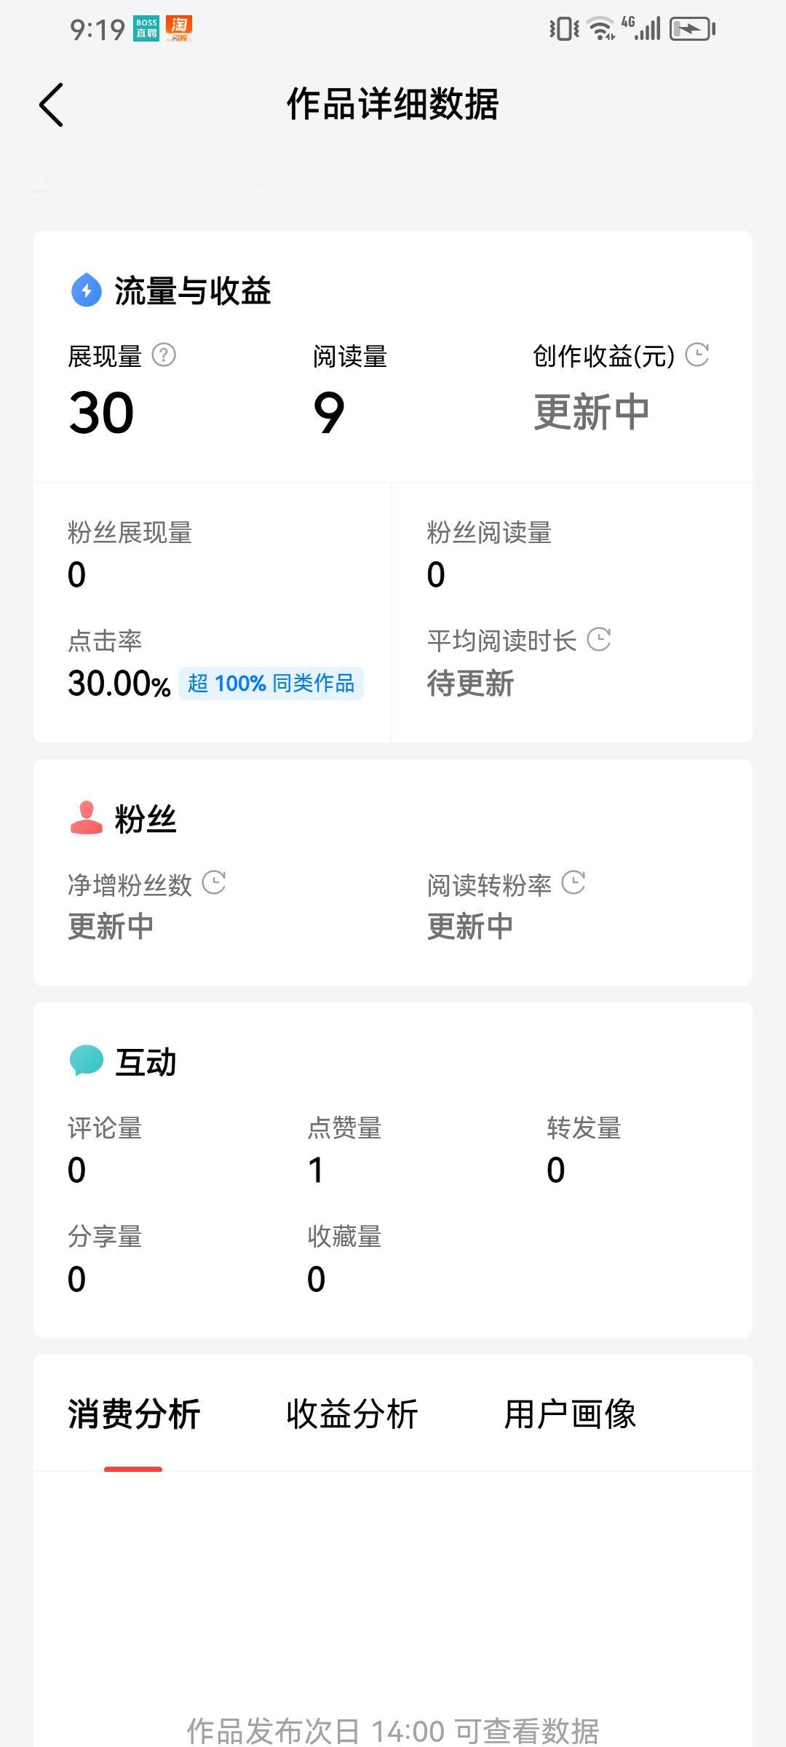Switch to the 用户画像 tab
Screen dimensions: 786x1747
click(x=571, y=1414)
